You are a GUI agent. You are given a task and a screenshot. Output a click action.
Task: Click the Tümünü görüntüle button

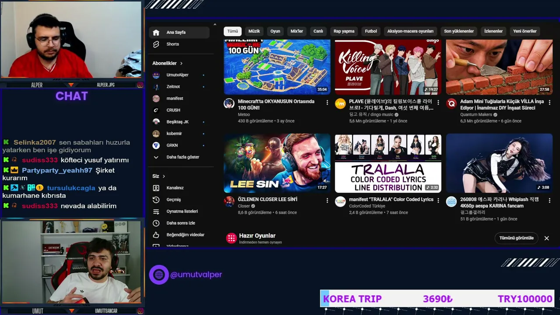pyautogui.click(x=517, y=238)
